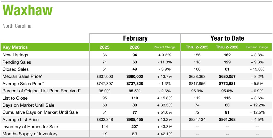Select the Inventory of Homes for Sale label
The image size is (273, 138).
[x=30, y=127]
